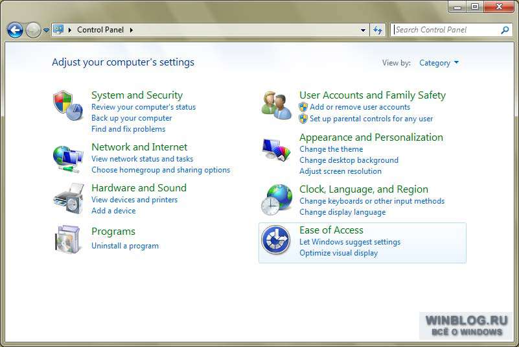Open Clock, Language, and Region heading
Viewport: 519px width, 347px height.
coord(363,189)
